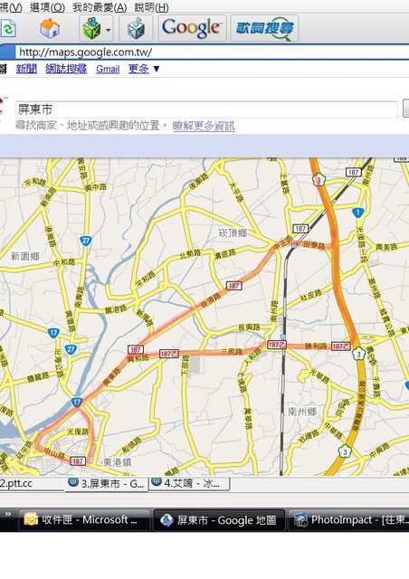Click the Highway 17 shield at river bridge
Image resolution: width=409 pixels, height=579 pixels.
77,402
